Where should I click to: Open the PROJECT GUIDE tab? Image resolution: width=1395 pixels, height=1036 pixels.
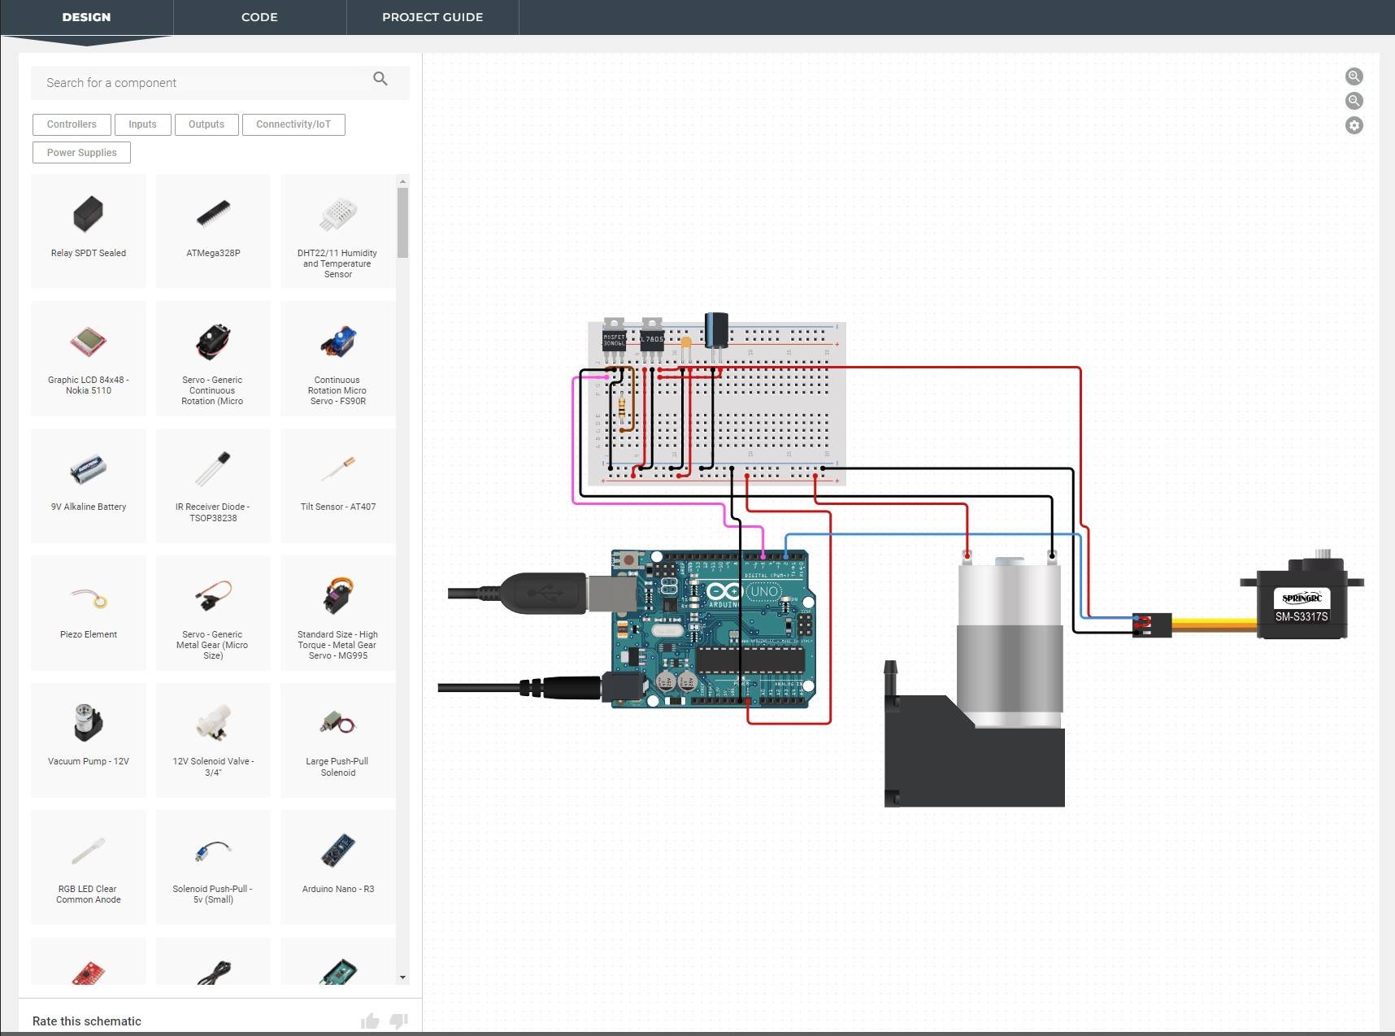(x=432, y=17)
